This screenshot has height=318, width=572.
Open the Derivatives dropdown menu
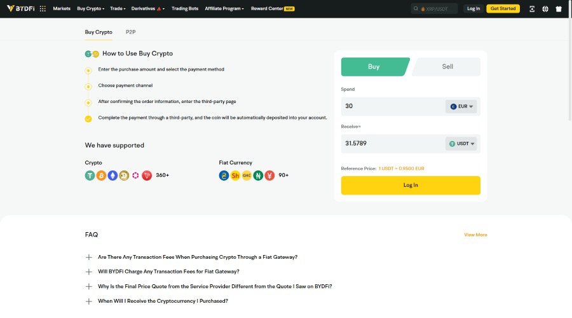pyautogui.click(x=147, y=8)
